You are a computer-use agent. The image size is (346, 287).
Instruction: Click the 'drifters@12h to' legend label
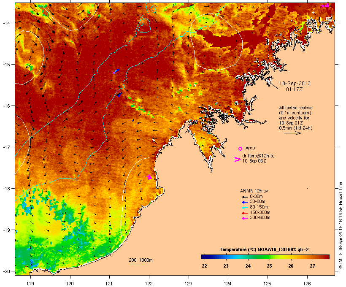(258, 156)
